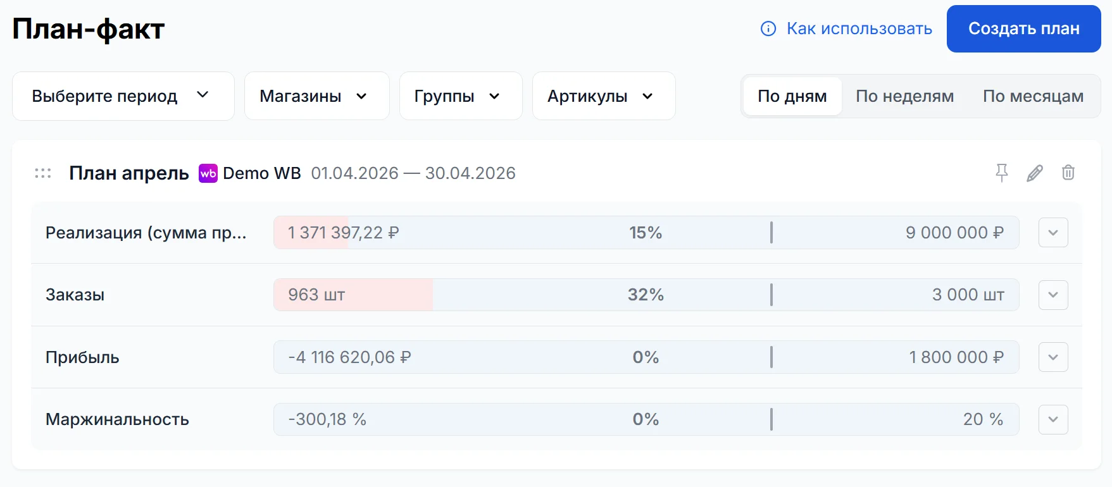Viewport: 1112px width, 487px height.
Task: Open the Группы filter dropdown
Action: (461, 96)
